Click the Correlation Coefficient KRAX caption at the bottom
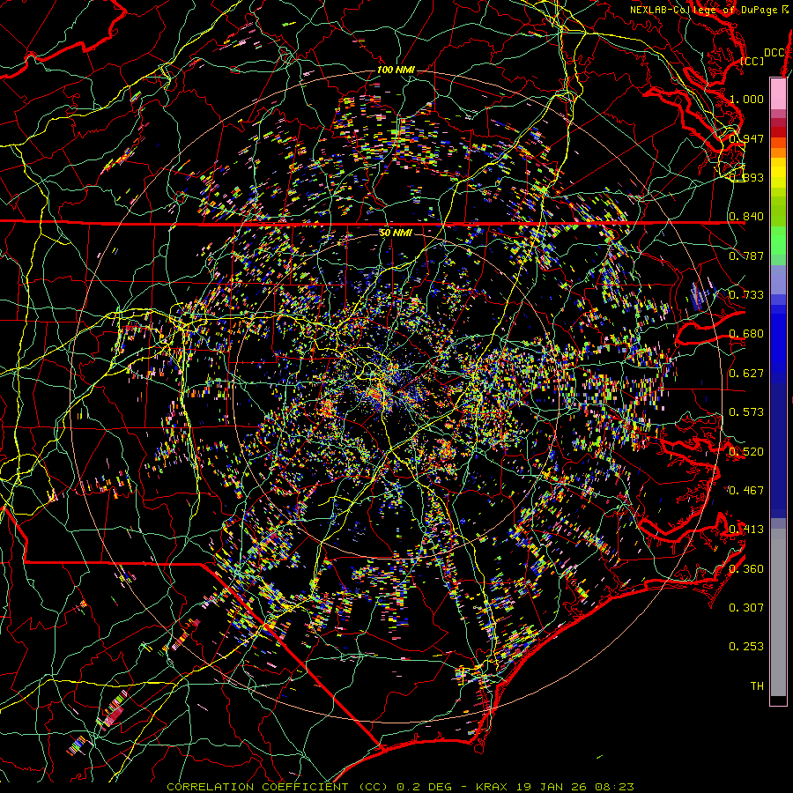This screenshot has width=793, height=793. (400, 787)
